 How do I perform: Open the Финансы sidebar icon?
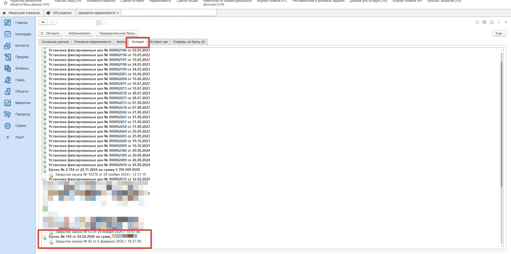pos(7,68)
